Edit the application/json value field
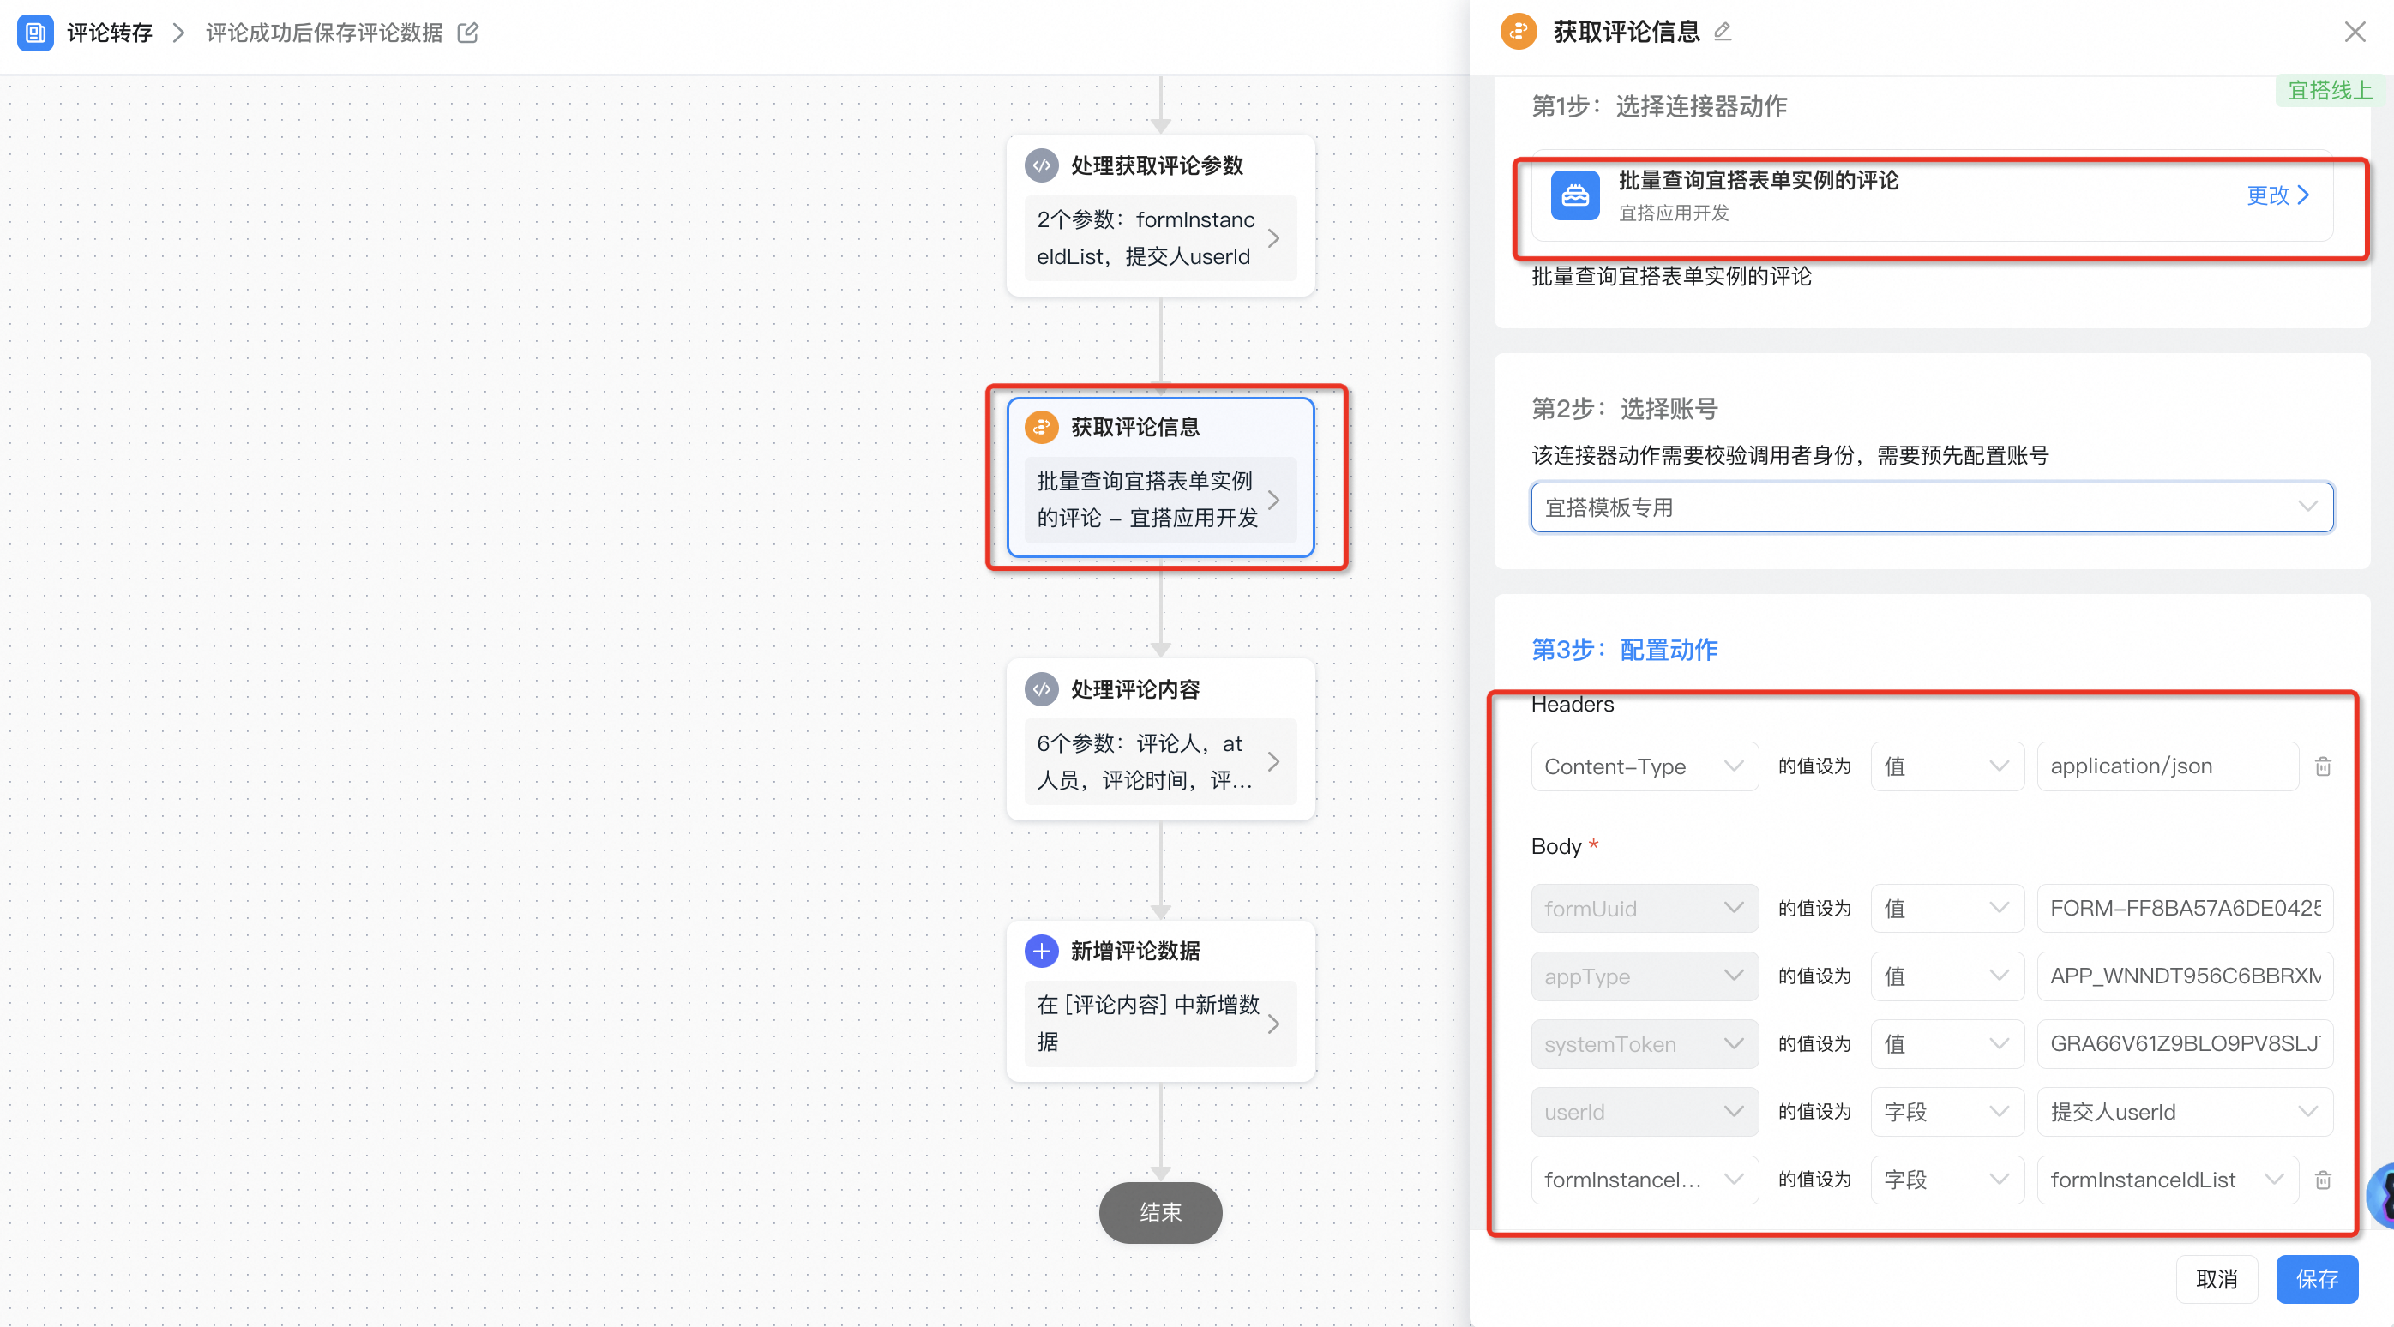This screenshot has width=2394, height=1327. [2168, 766]
